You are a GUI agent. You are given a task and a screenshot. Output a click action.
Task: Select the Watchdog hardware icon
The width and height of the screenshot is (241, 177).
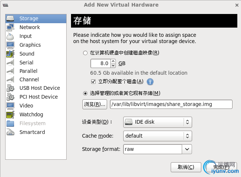coord(10,114)
